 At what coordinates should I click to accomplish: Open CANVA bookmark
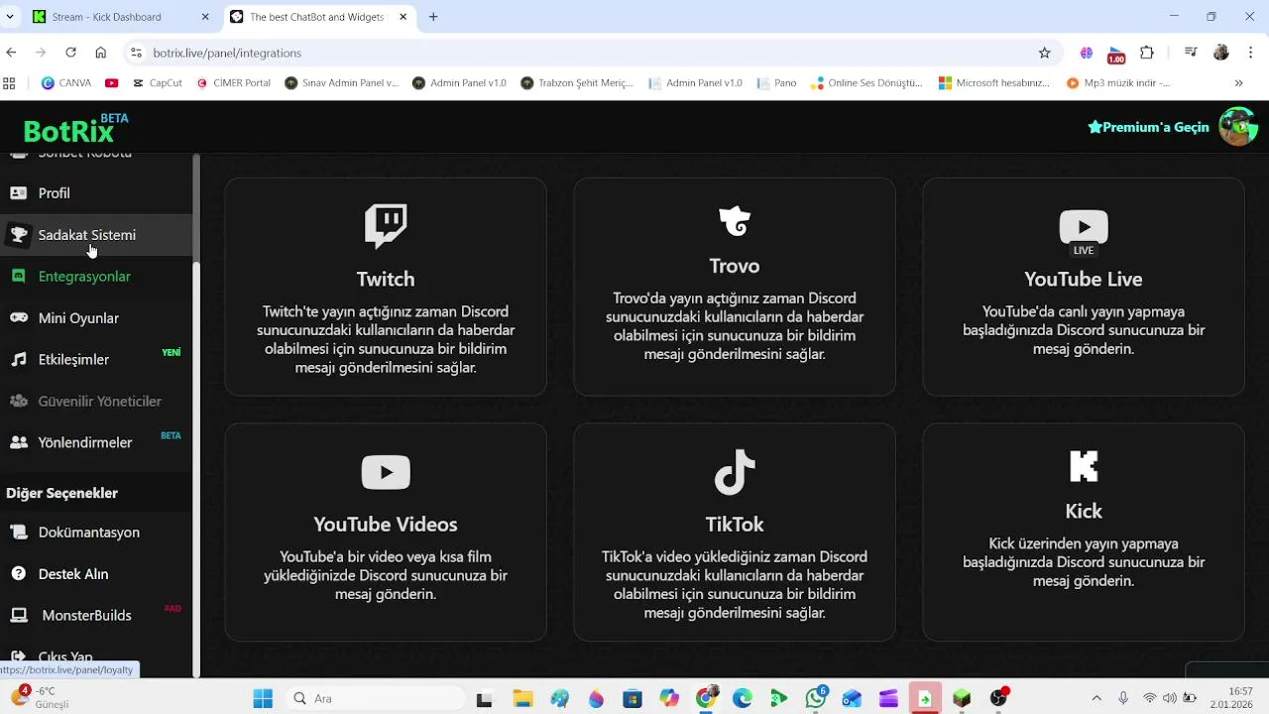(x=66, y=83)
